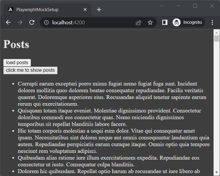The height and width of the screenshot is (176, 220).
Task: Click the vertical scrollbar thumb
Action: click(216, 38)
